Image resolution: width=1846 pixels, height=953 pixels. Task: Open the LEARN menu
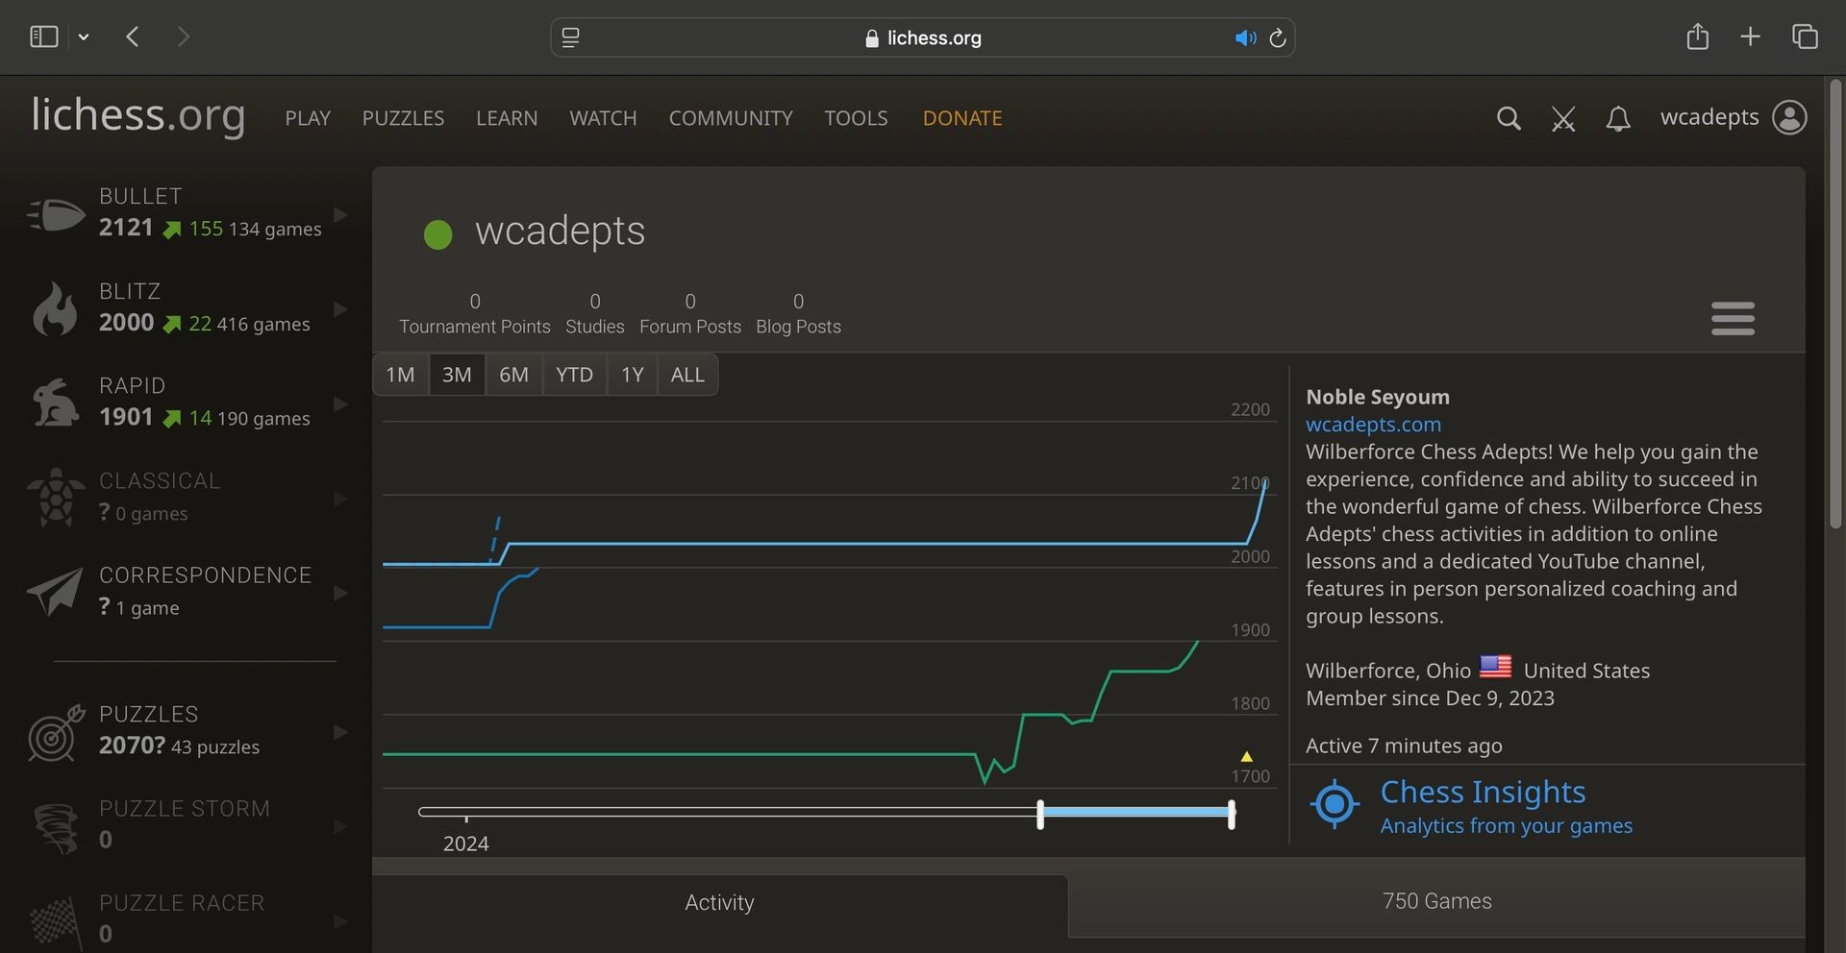[507, 118]
